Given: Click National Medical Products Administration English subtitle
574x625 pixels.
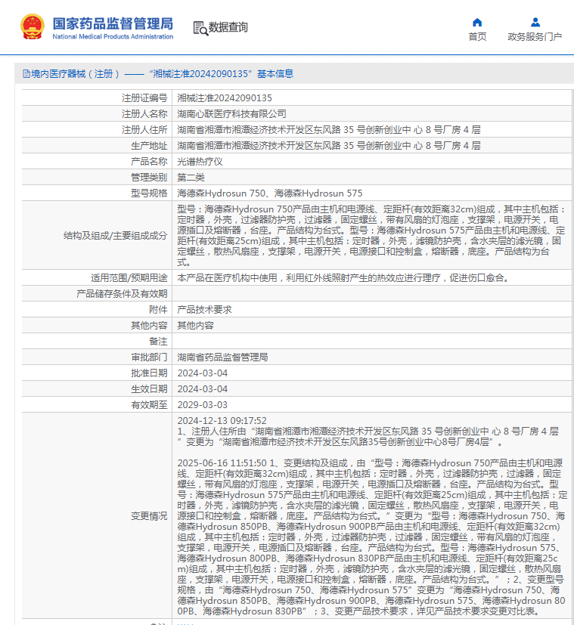Looking at the screenshot, I should coord(113,37).
